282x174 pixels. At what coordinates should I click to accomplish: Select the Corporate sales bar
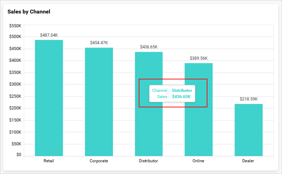click(99, 102)
